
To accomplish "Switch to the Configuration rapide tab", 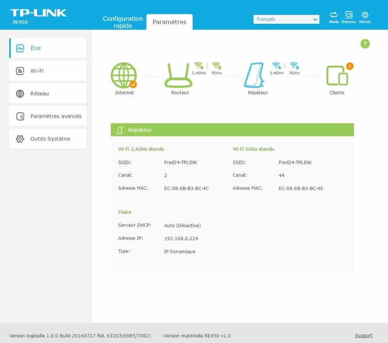I will [123, 22].
